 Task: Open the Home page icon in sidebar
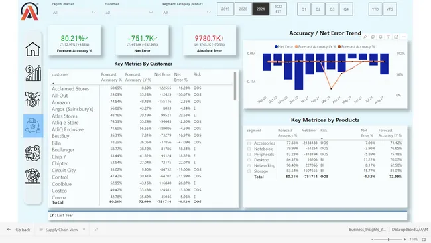(x=32, y=50)
